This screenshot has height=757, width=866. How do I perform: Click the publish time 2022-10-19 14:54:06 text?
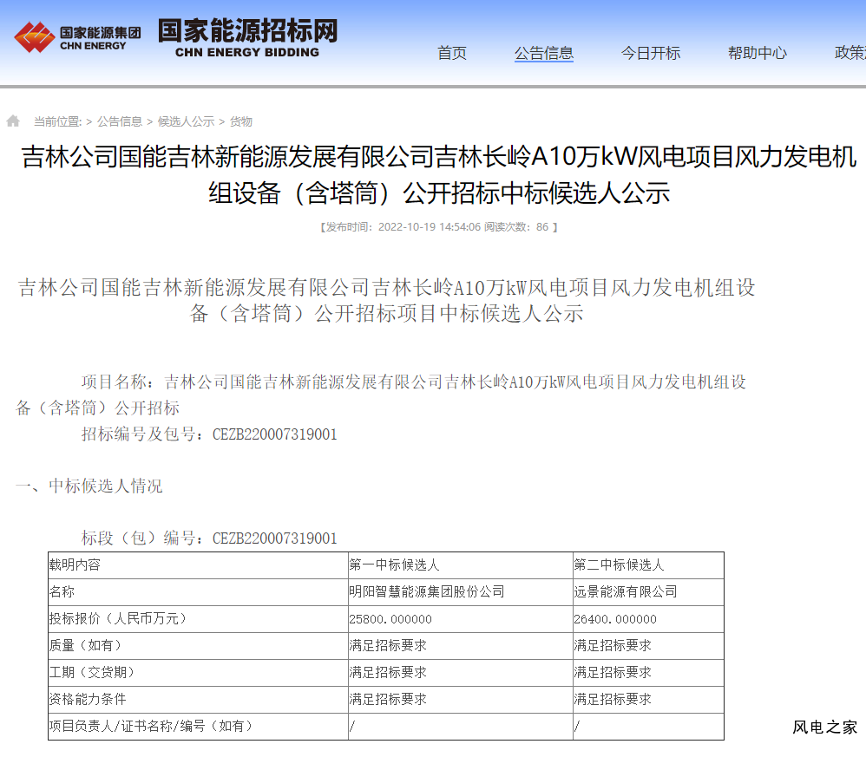point(430,227)
